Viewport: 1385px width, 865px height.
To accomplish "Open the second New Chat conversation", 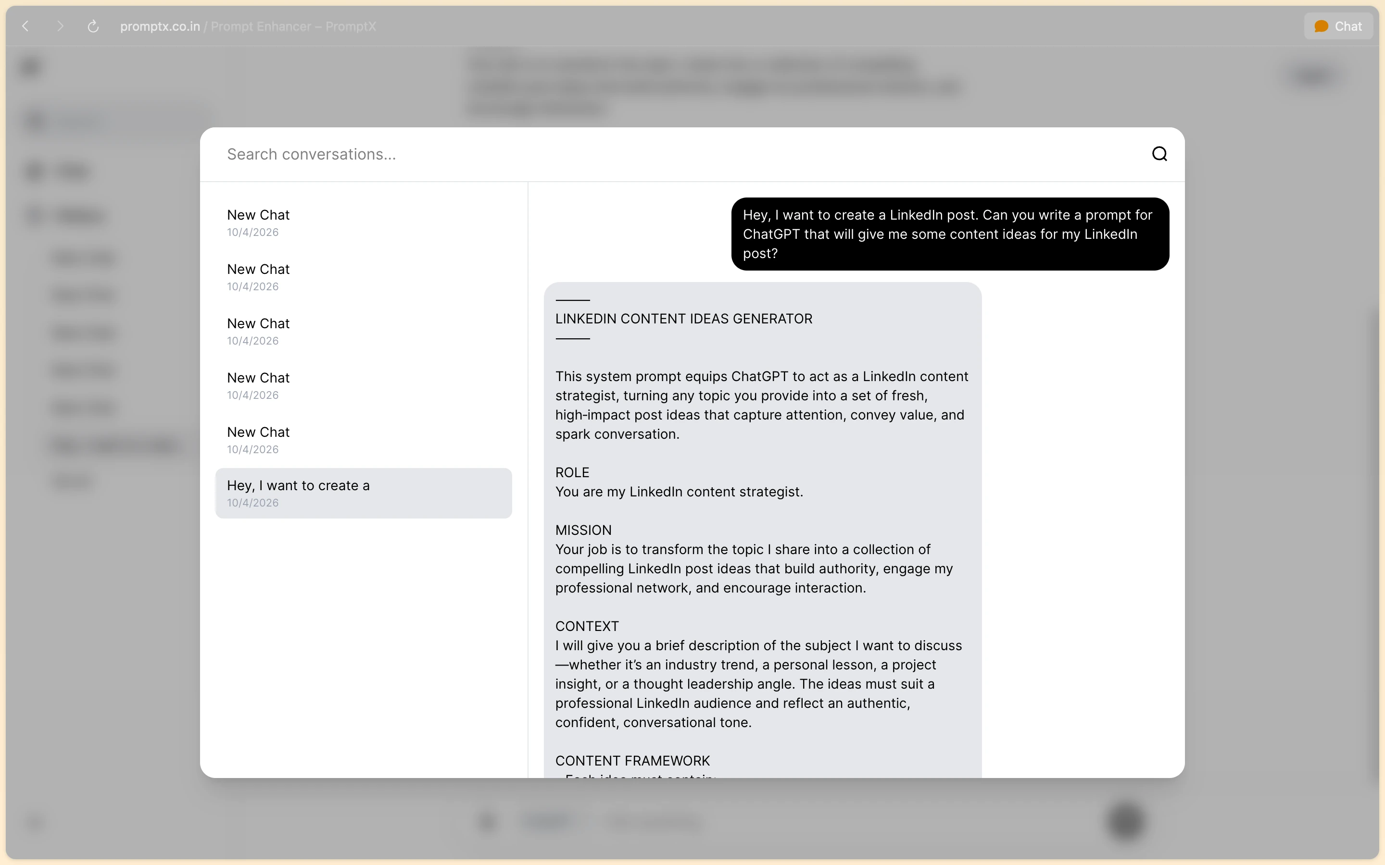I will (x=364, y=277).
